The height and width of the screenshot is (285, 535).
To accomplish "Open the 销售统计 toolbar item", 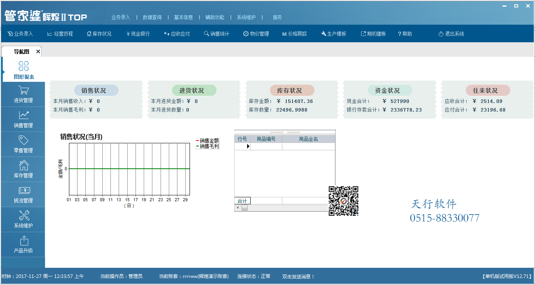I will (217, 34).
